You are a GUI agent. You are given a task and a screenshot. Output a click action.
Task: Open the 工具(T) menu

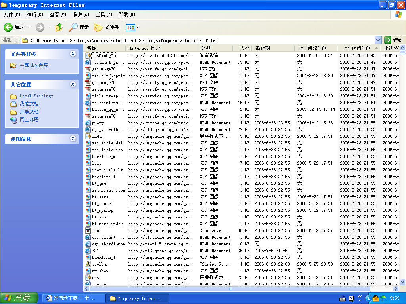click(x=104, y=15)
